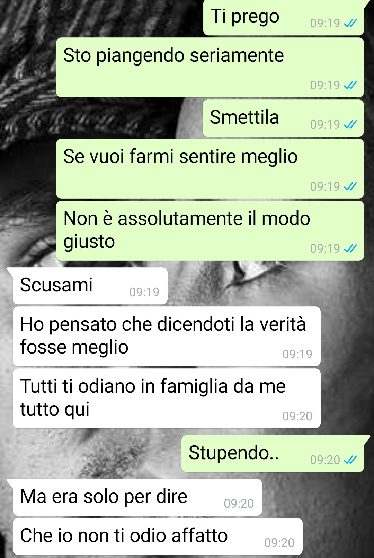Tap the double check marks on "Stupendo.."

tap(350, 460)
